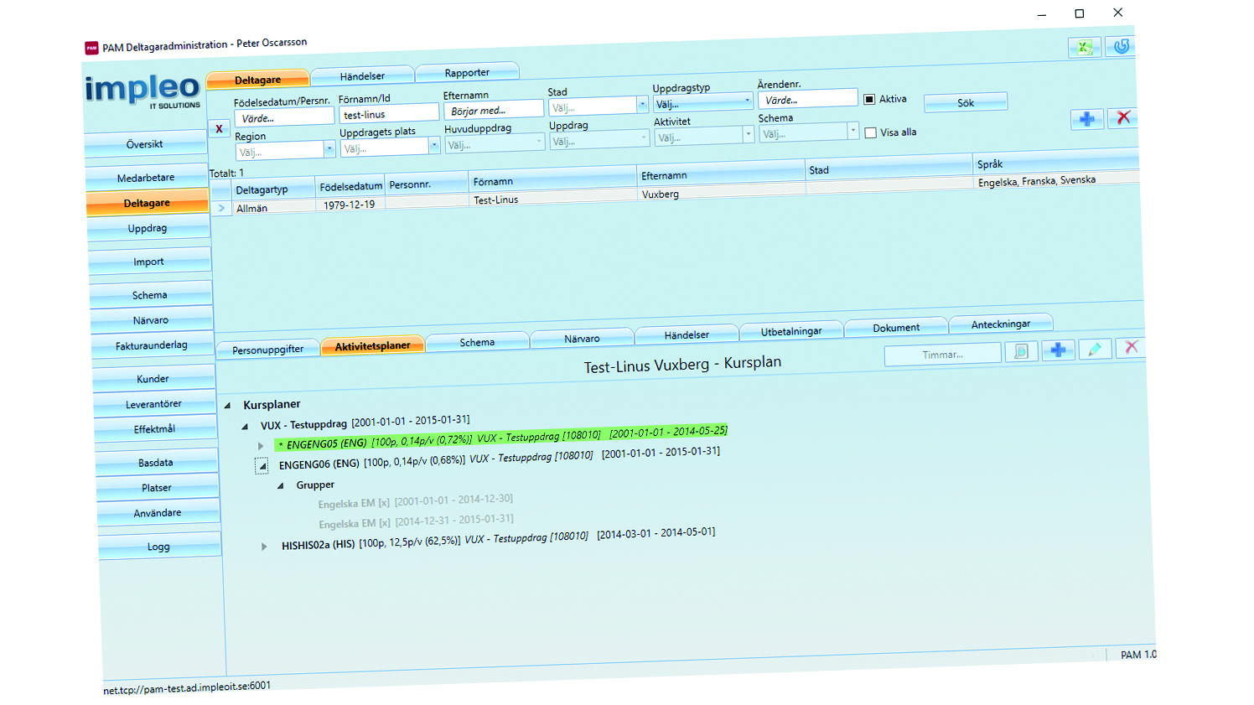Click the Förnamn/Id field containing test-linus

tap(389, 114)
